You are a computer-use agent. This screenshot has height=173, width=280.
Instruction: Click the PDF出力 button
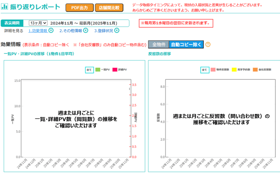(79, 8)
